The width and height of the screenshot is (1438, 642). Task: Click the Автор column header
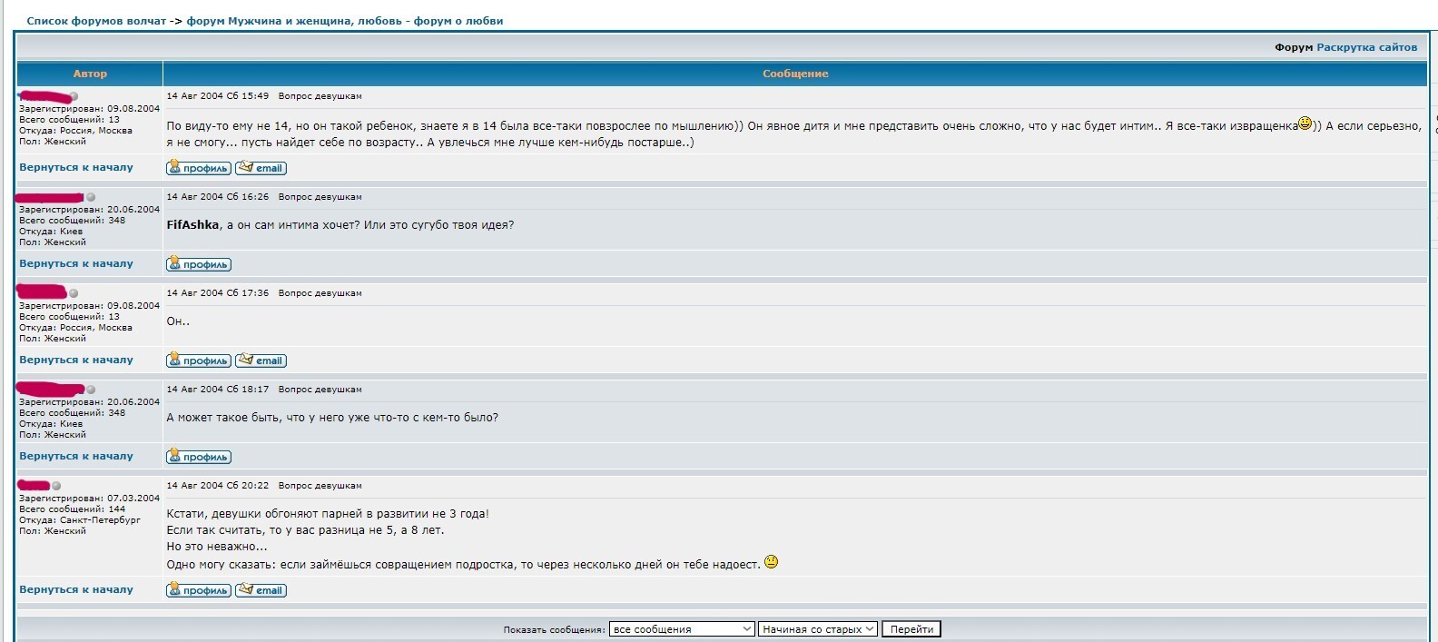pyautogui.click(x=90, y=74)
